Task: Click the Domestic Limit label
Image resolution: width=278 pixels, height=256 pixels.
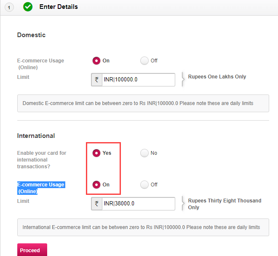Action: click(23, 77)
